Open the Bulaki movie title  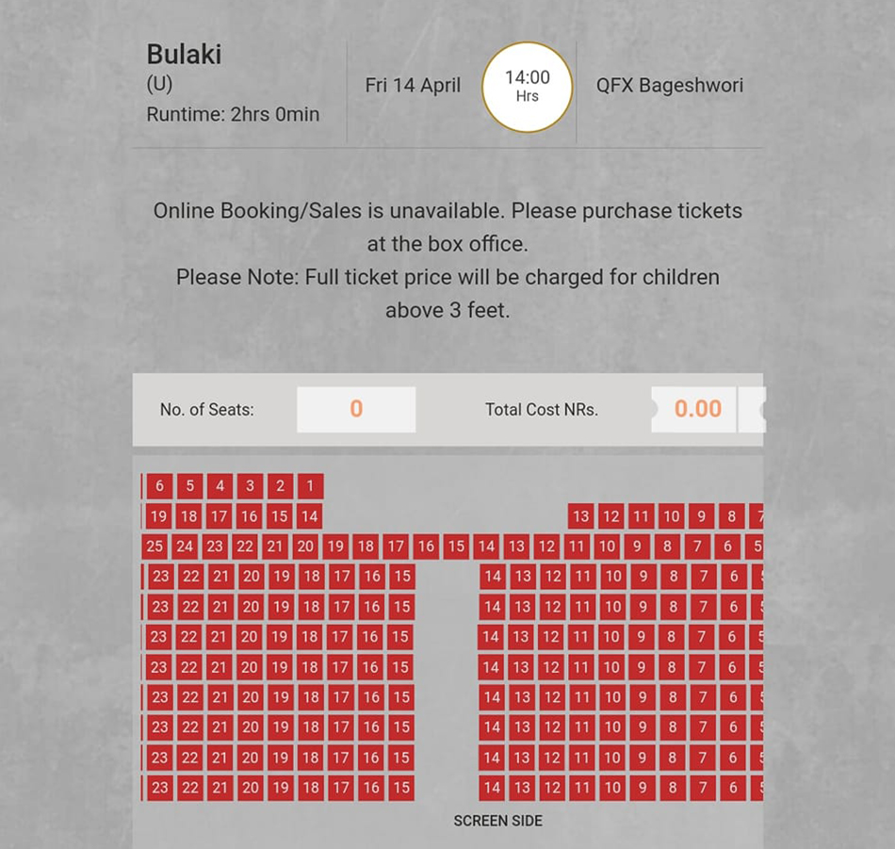pyautogui.click(x=184, y=55)
